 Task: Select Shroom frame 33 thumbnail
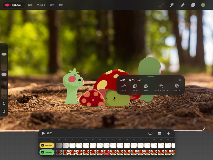click(x=120, y=152)
